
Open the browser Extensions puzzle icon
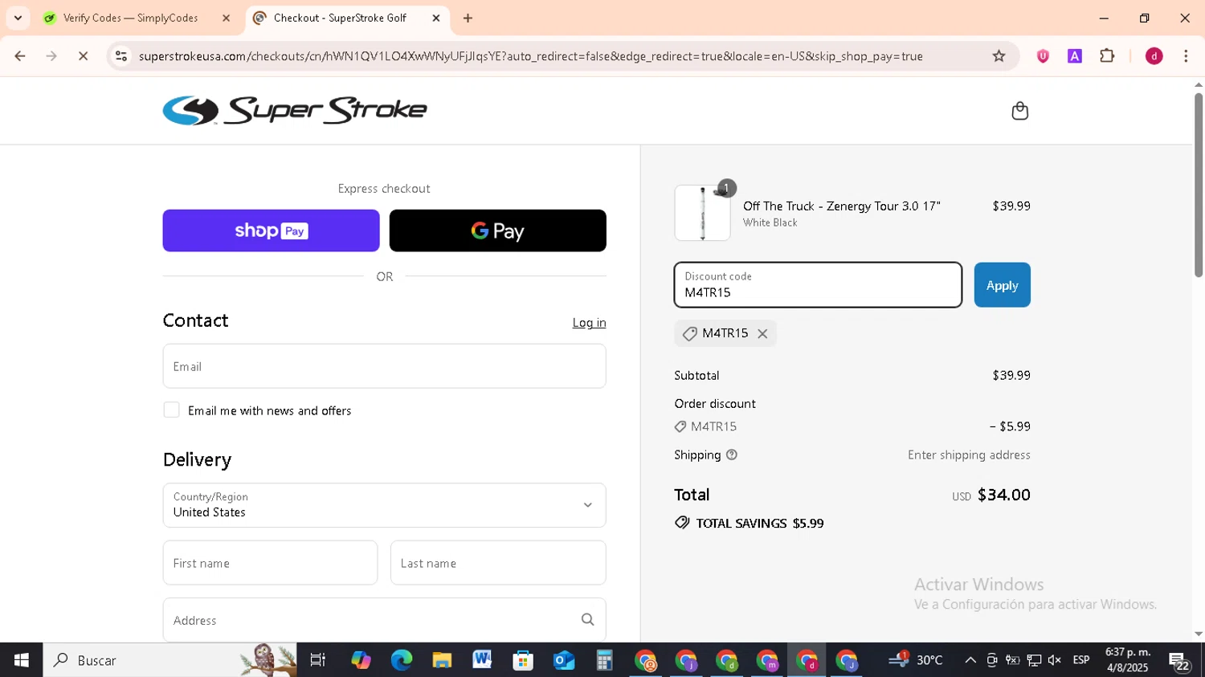click(1107, 56)
